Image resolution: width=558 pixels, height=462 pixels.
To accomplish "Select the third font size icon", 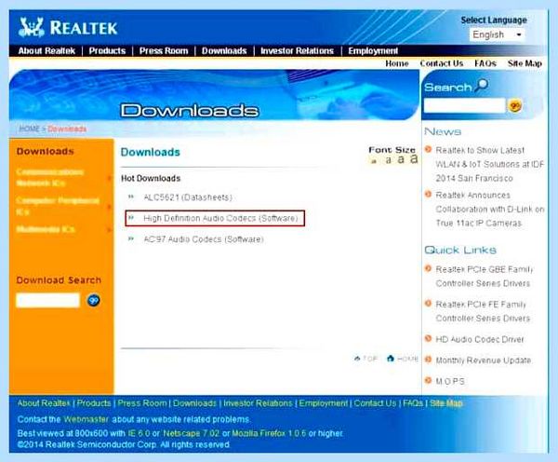I will (401, 159).
